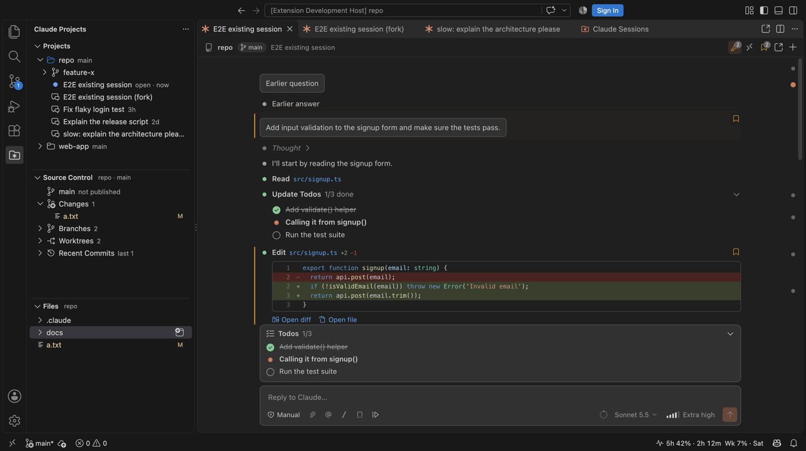
Task: Open the notifications bell in the status bar
Action: point(794,443)
